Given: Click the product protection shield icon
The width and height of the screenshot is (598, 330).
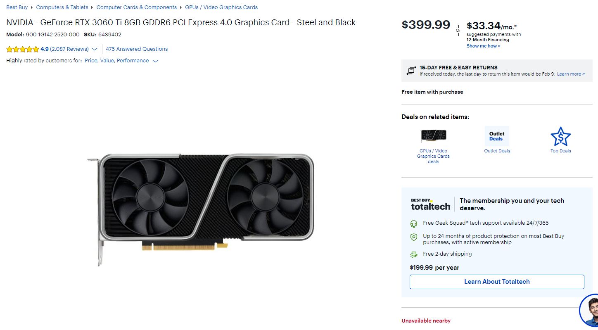Looking at the screenshot, I should tap(414, 237).
